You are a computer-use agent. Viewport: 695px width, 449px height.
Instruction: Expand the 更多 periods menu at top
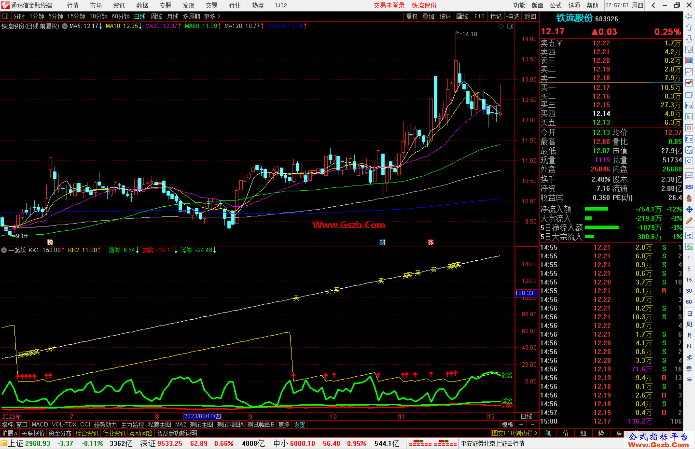tap(212, 16)
